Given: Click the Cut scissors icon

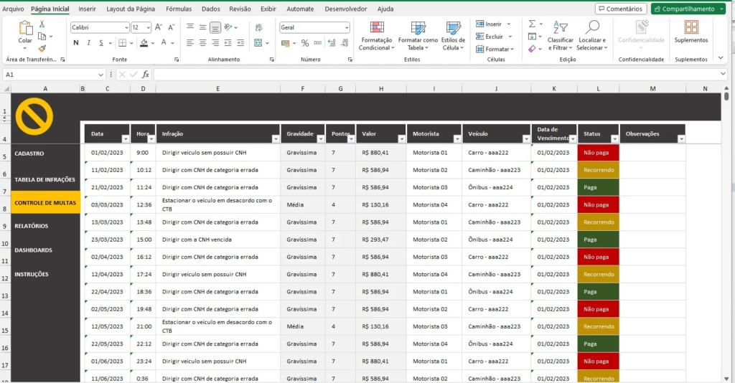Looking at the screenshot, I should tap(42, 24).
